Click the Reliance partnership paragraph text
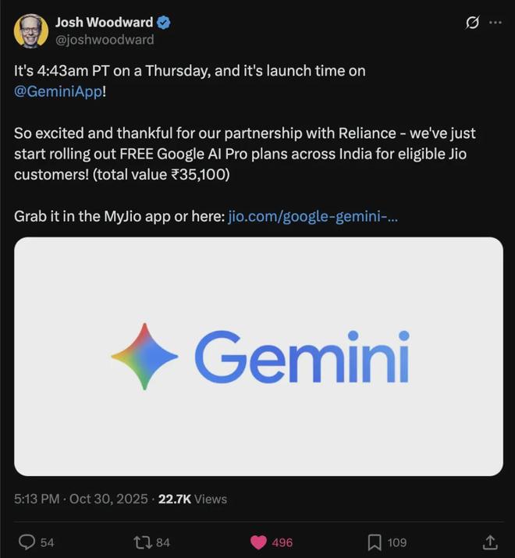Screen dimensions: 515x558 click(244, 154)
